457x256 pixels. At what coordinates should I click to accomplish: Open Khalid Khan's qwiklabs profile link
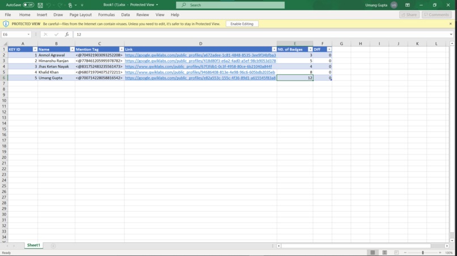pos(200,72)
